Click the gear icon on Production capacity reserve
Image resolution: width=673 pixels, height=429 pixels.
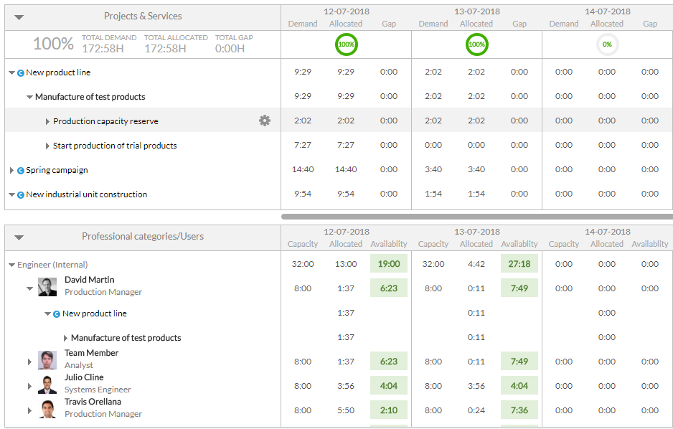point(265,121)
